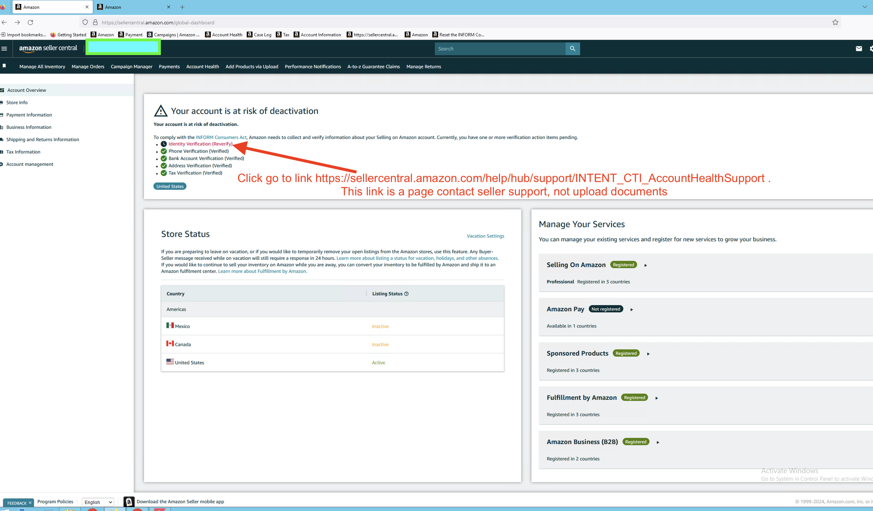873x511 pixels.
Task: Open Manage All Inventory menu item
Action: (42, 66)
